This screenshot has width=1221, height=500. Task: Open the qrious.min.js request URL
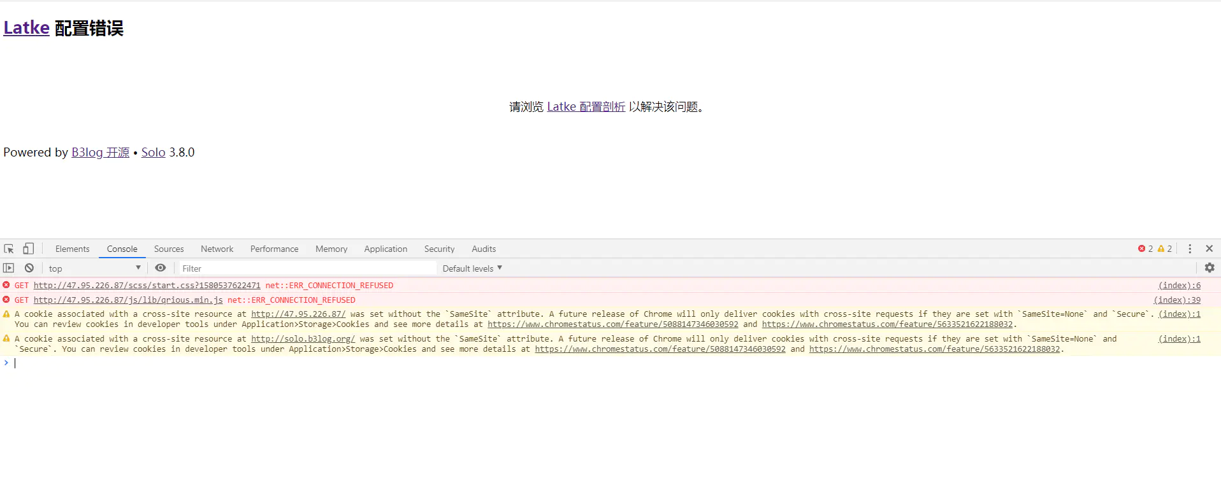click(x=128, y=300)
